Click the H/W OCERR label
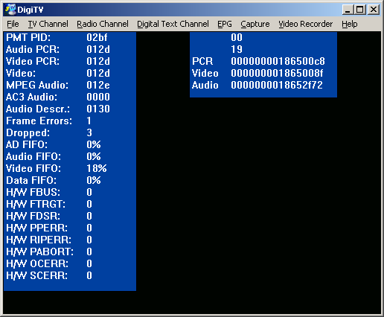 coord(37,263)
